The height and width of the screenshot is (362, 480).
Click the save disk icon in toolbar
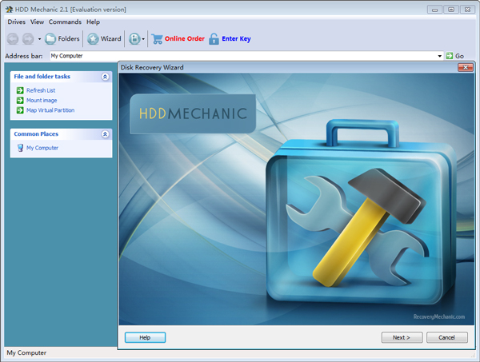[x=134, y=39]
